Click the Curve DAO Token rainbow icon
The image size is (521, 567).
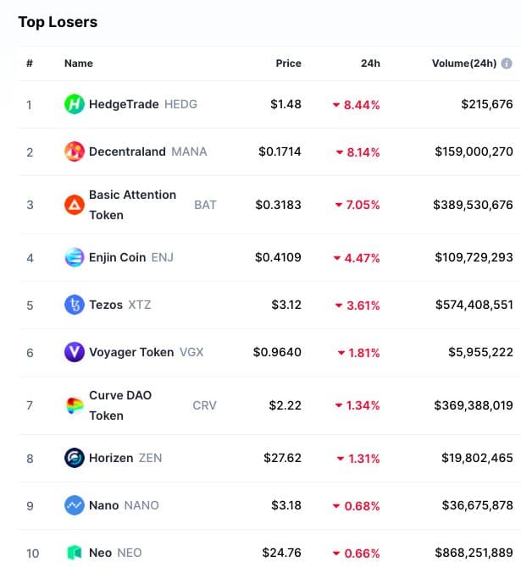click(75, 405)
